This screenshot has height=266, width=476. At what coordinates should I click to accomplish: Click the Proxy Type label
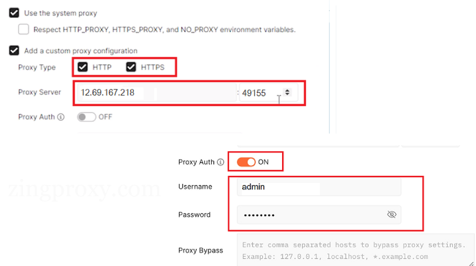click(37, 67)
